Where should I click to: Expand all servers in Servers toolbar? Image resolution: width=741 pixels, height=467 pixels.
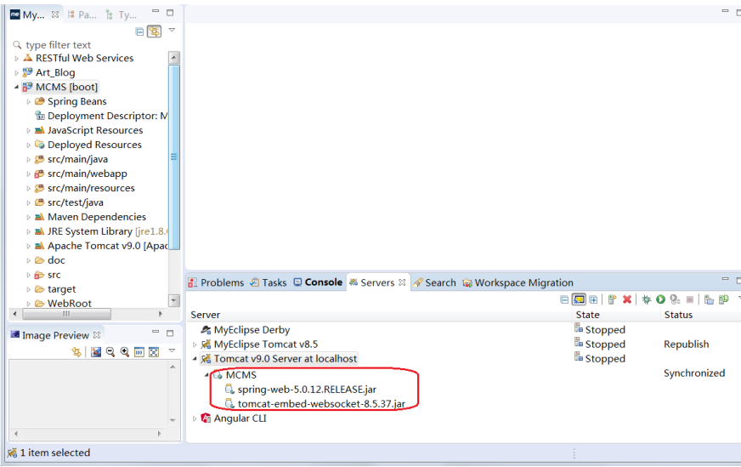593,299
